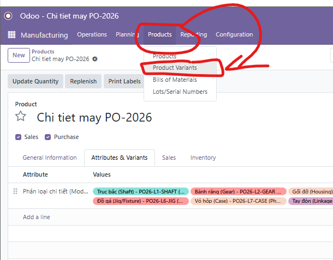Switch to the Inventory tab

pyautogui.click(x=203, y=158)
